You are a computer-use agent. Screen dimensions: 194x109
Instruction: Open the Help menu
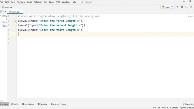click(x=74, y=2)
